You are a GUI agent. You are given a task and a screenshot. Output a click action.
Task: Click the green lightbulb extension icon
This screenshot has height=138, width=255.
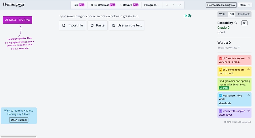pos(186,16)
